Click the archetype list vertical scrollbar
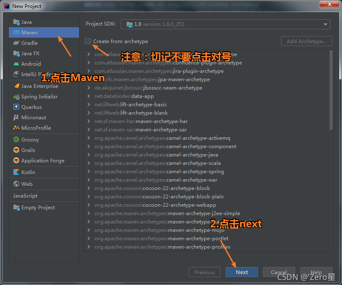 (x=331, y=90)
